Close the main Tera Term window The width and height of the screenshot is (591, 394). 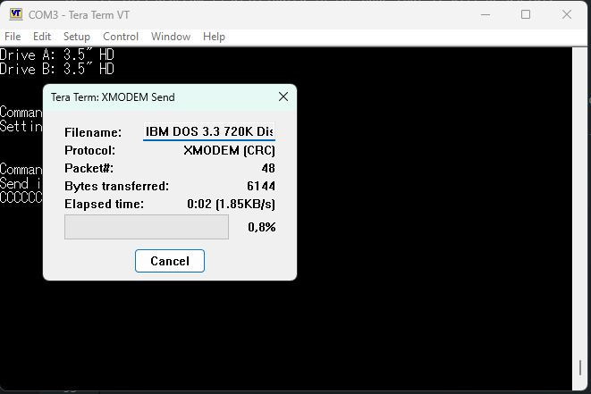pos(567,14)
